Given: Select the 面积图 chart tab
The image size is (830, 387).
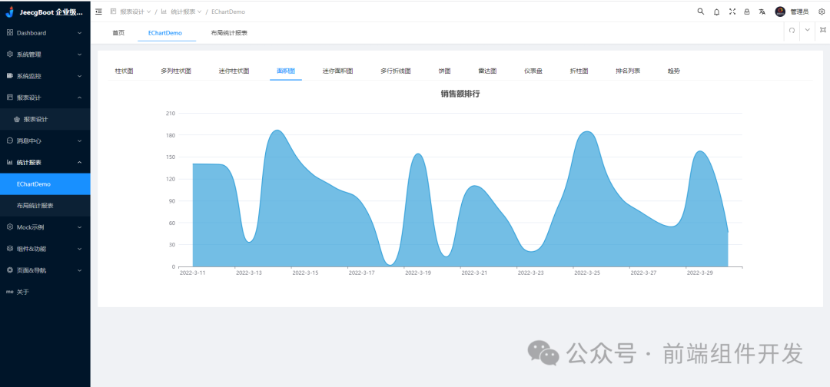Looking at the screenshot, I should tap(286, 71).
